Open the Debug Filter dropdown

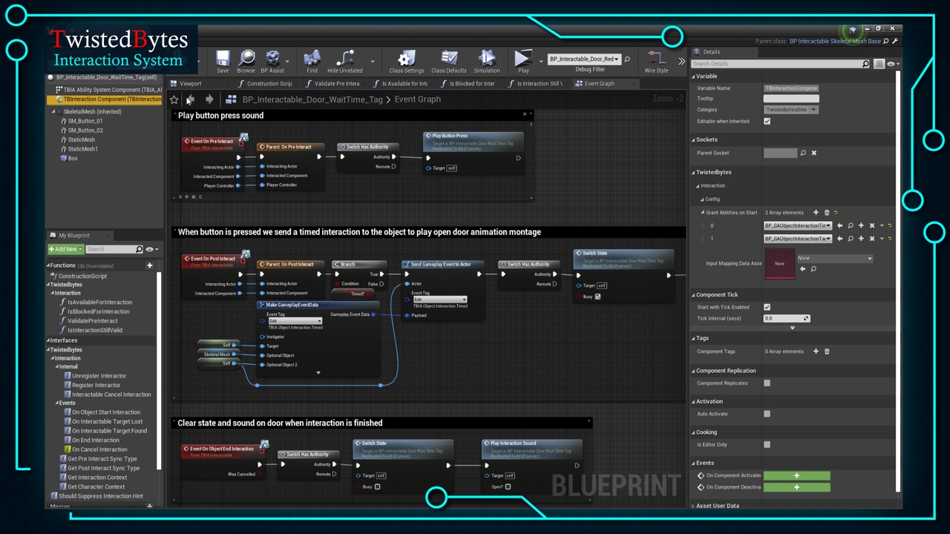pos(583,59)
